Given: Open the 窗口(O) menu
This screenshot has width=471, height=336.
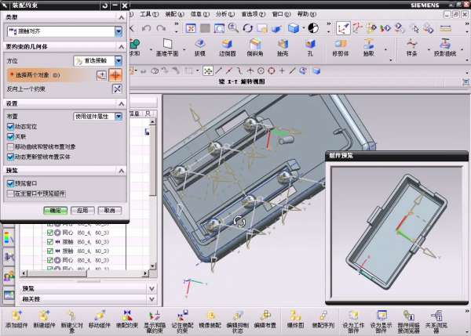Looking at the screenshot, I should (282, 14).
